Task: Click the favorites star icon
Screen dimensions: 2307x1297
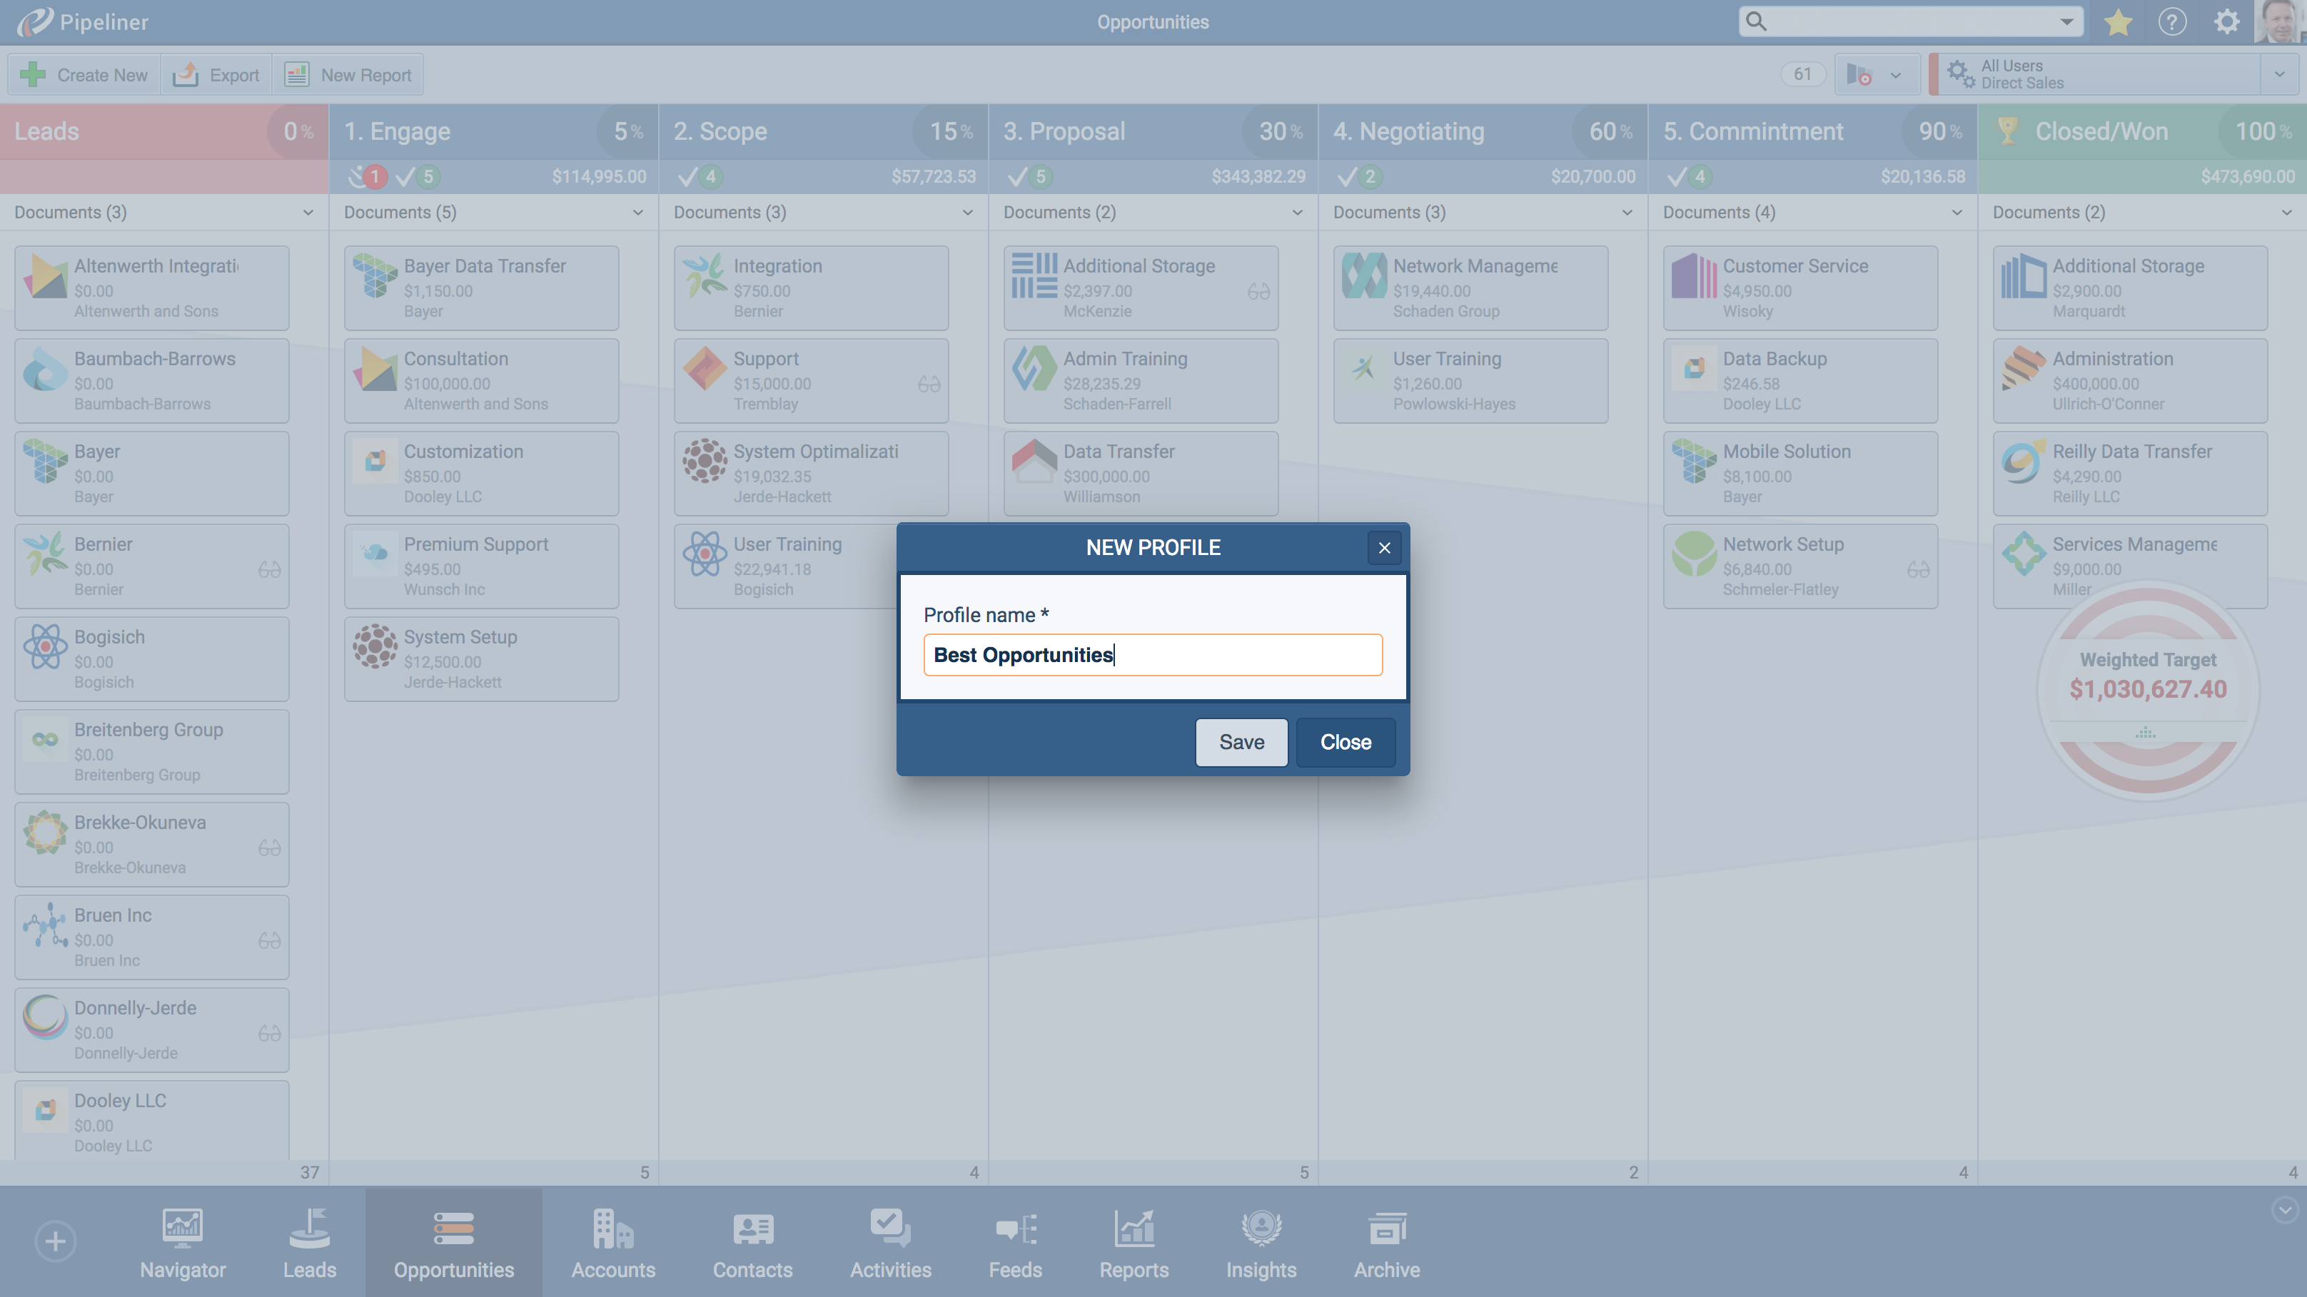Action: click(x=2117, y=22)
